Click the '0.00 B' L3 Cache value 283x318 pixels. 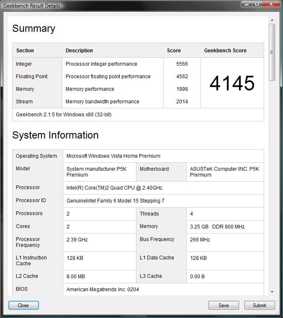click(x=197, y=277)
